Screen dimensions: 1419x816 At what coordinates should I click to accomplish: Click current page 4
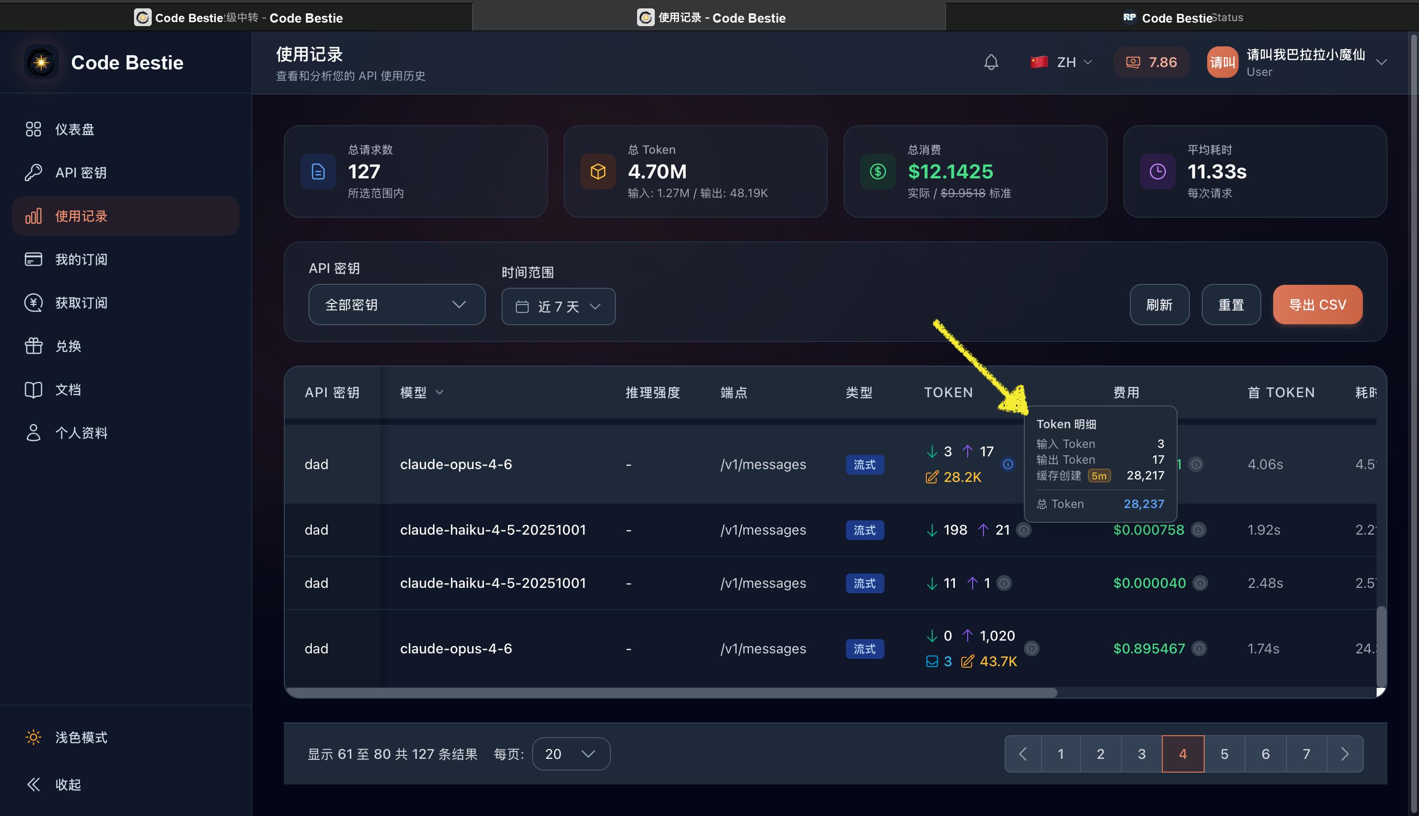pyautogui.click(x=1182, y=754)
